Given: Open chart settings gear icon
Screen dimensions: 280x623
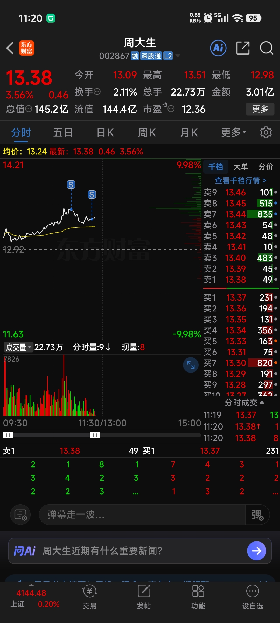Looking at the screenshot, I should (266, 132).
